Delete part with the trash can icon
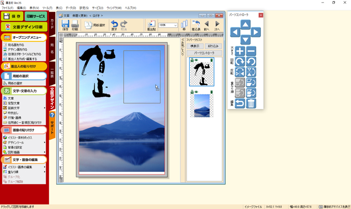This screenshot has height=209, width=351. pos(251,103)
